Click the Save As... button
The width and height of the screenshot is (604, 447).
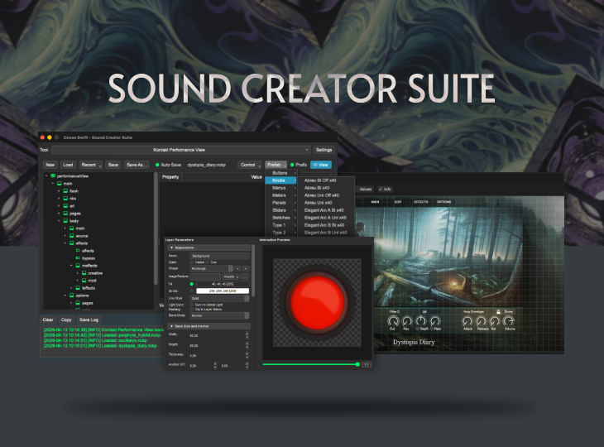(x=137, y=165)
